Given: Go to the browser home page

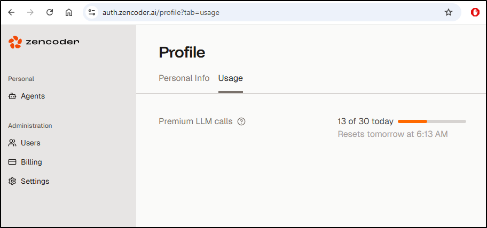Looking at the screenshot, I should point(69,12).
